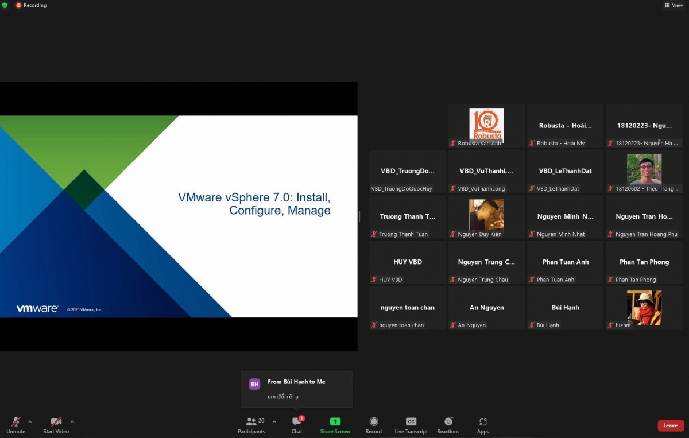Expand audio options arrow beside Unmute
Screen dimensions: 689x438
click(30, 421)
